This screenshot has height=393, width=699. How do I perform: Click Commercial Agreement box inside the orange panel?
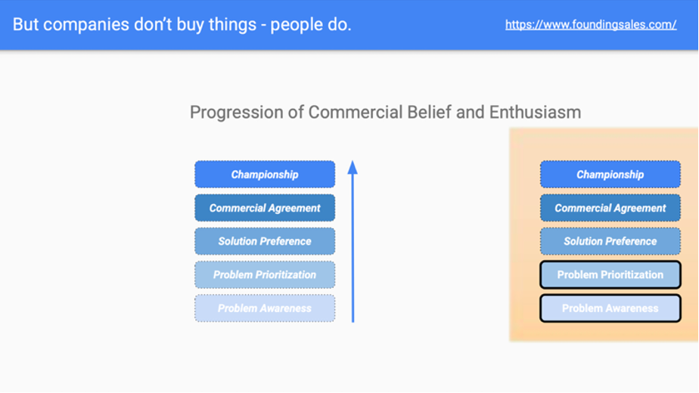(x=610, y=208)
